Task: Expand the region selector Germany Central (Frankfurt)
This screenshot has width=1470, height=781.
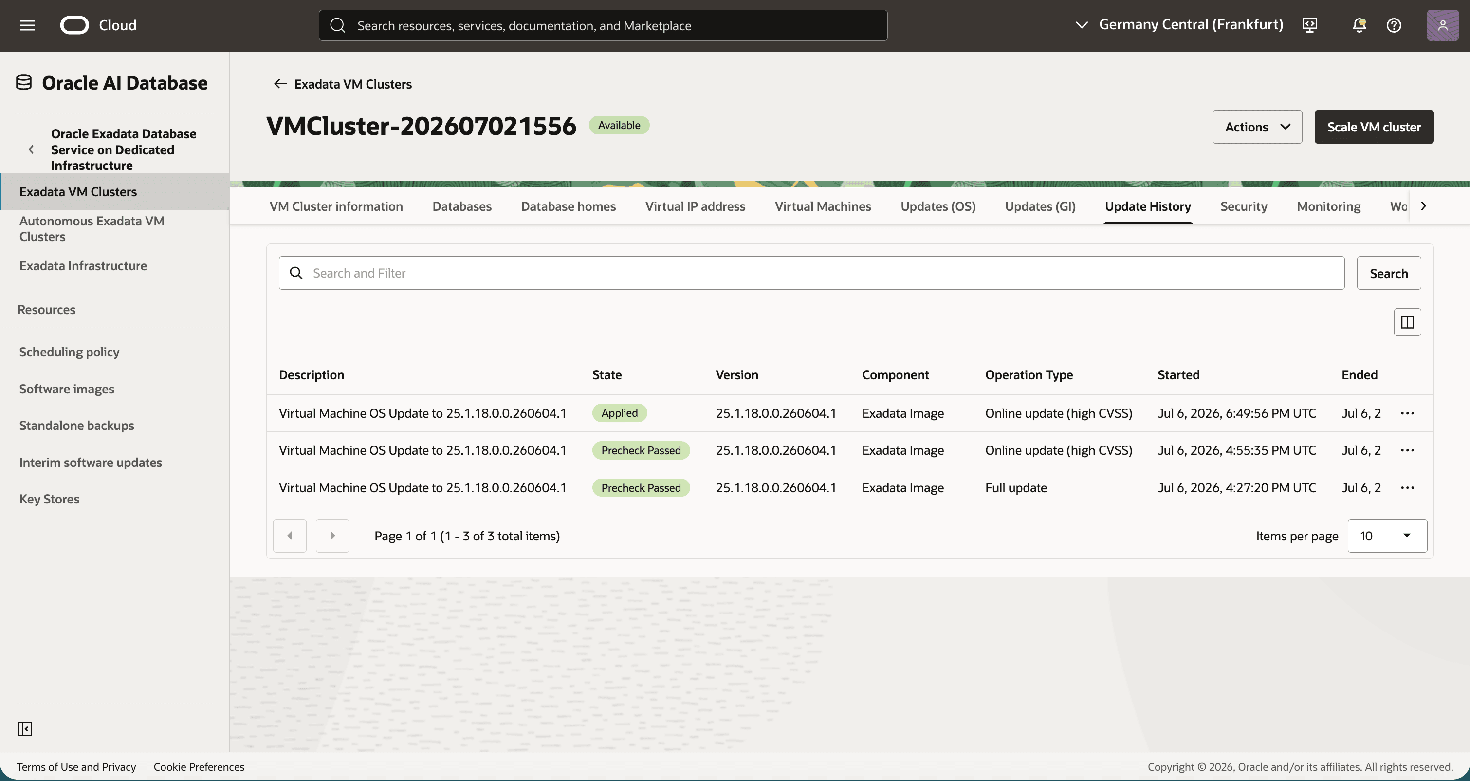Action: point(1178,24)
